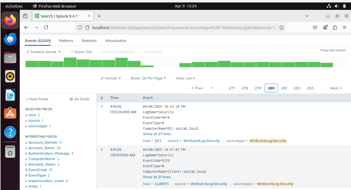Go to results page 283
Screen dimensions: 351x190
(310, 88)
